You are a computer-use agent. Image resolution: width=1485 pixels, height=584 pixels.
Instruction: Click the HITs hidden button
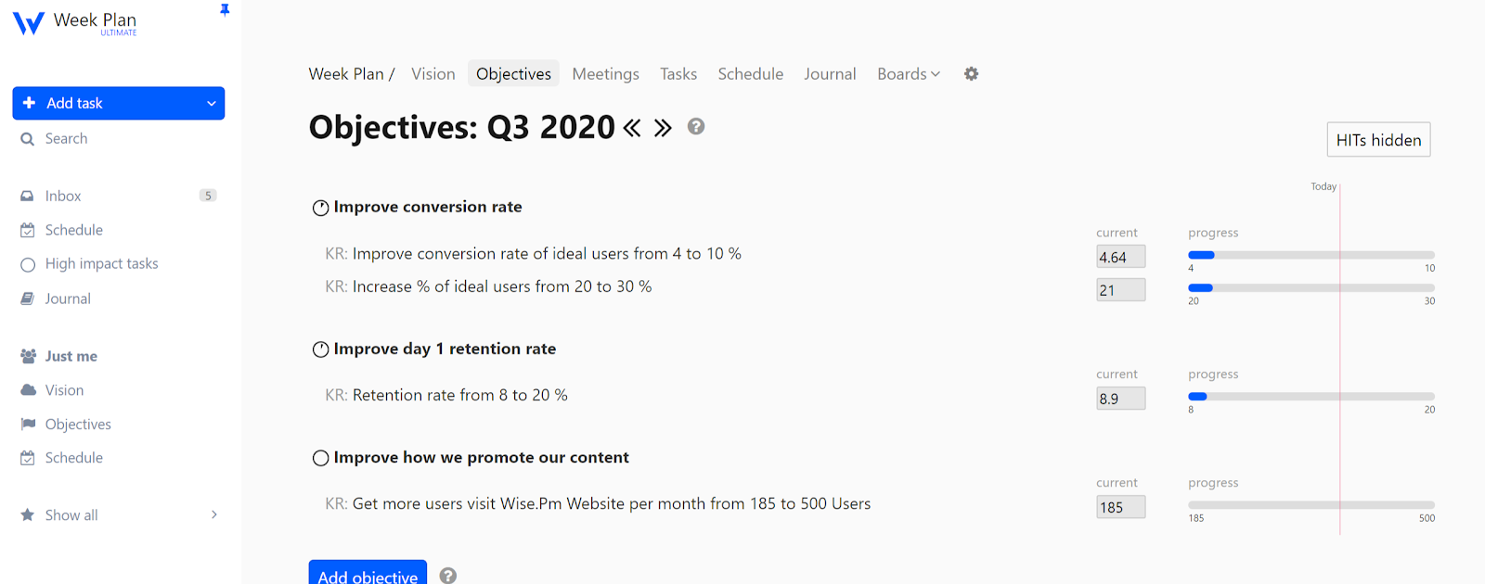click(x=1378, y=140)
